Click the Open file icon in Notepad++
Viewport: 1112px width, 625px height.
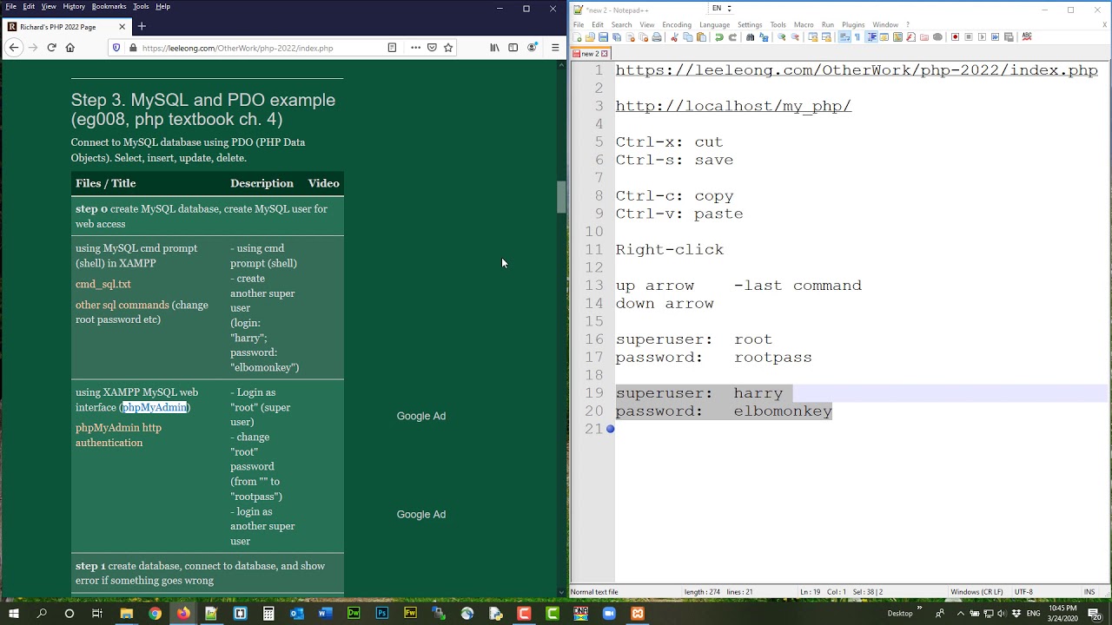[590, 37]
